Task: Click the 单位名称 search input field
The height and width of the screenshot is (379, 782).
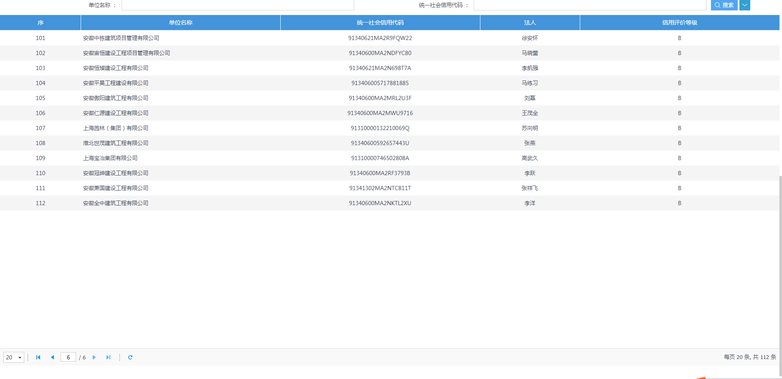Action: (238, 5)
